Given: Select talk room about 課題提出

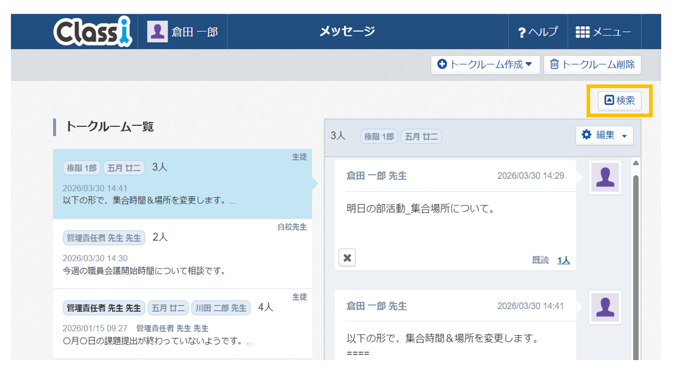Looking at the screenshot, I should pos(183,324).
